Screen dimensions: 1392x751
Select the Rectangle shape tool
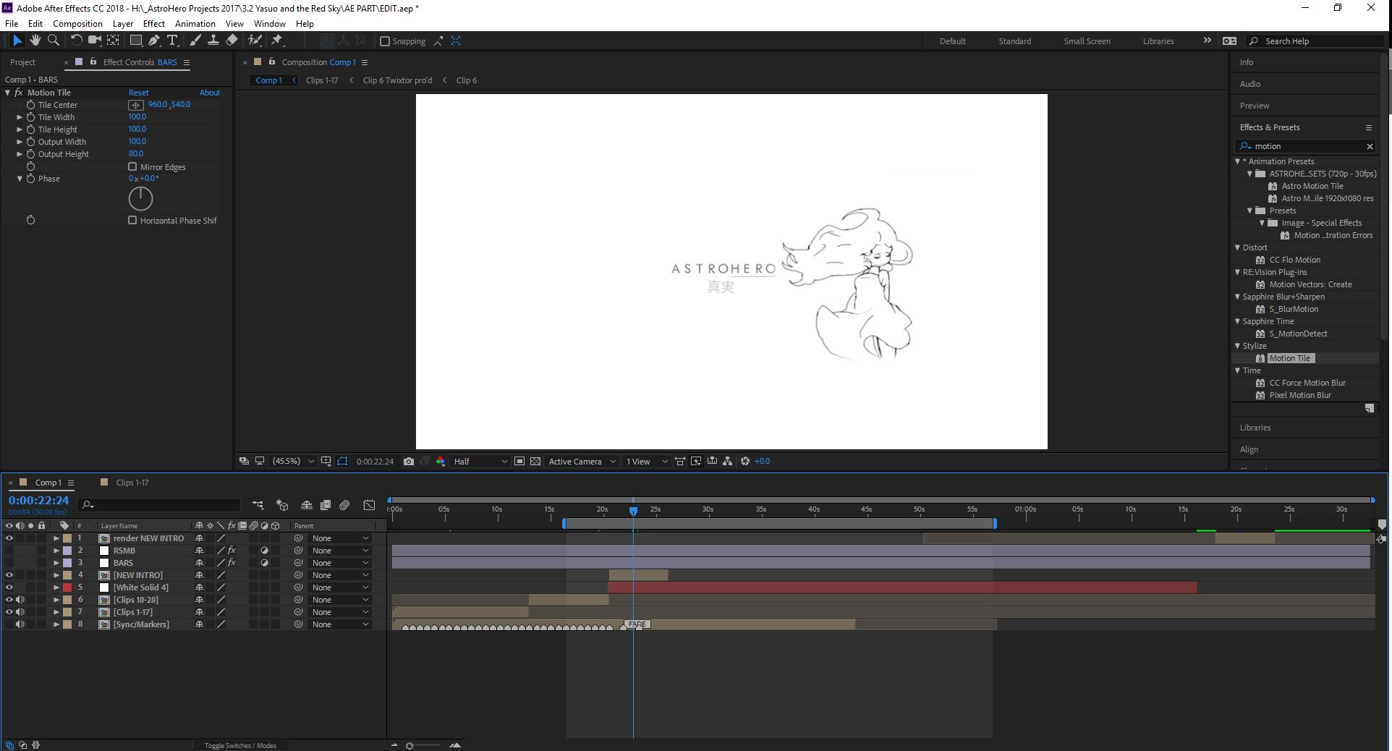click(135, 41)
